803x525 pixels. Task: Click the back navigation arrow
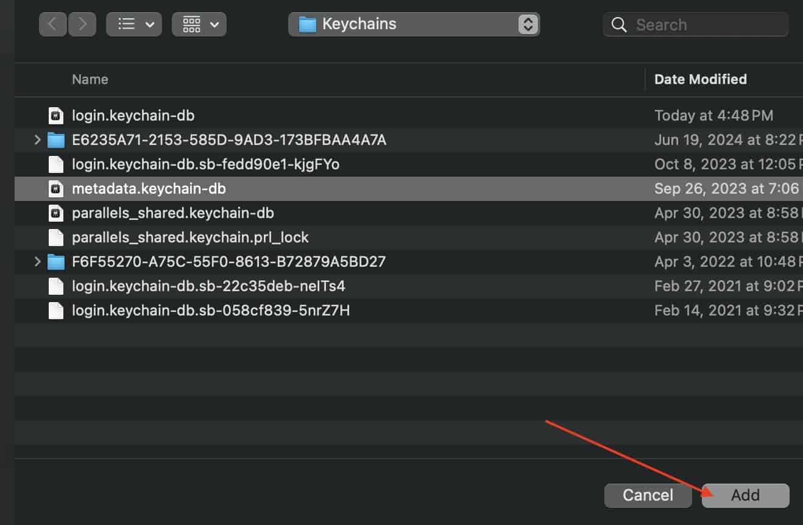click(x=53, y=24)
